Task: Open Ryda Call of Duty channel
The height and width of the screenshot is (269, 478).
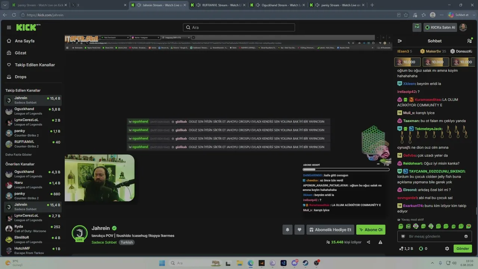Action: pyautogui.click(x=33, y=229)
